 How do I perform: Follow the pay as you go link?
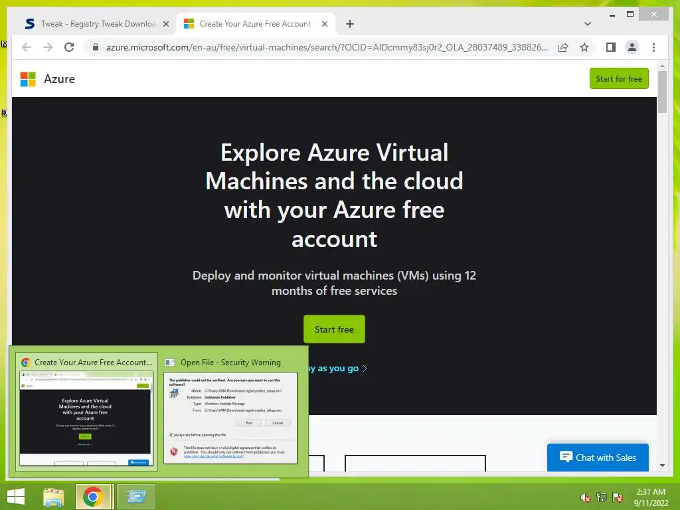(338, 368)
